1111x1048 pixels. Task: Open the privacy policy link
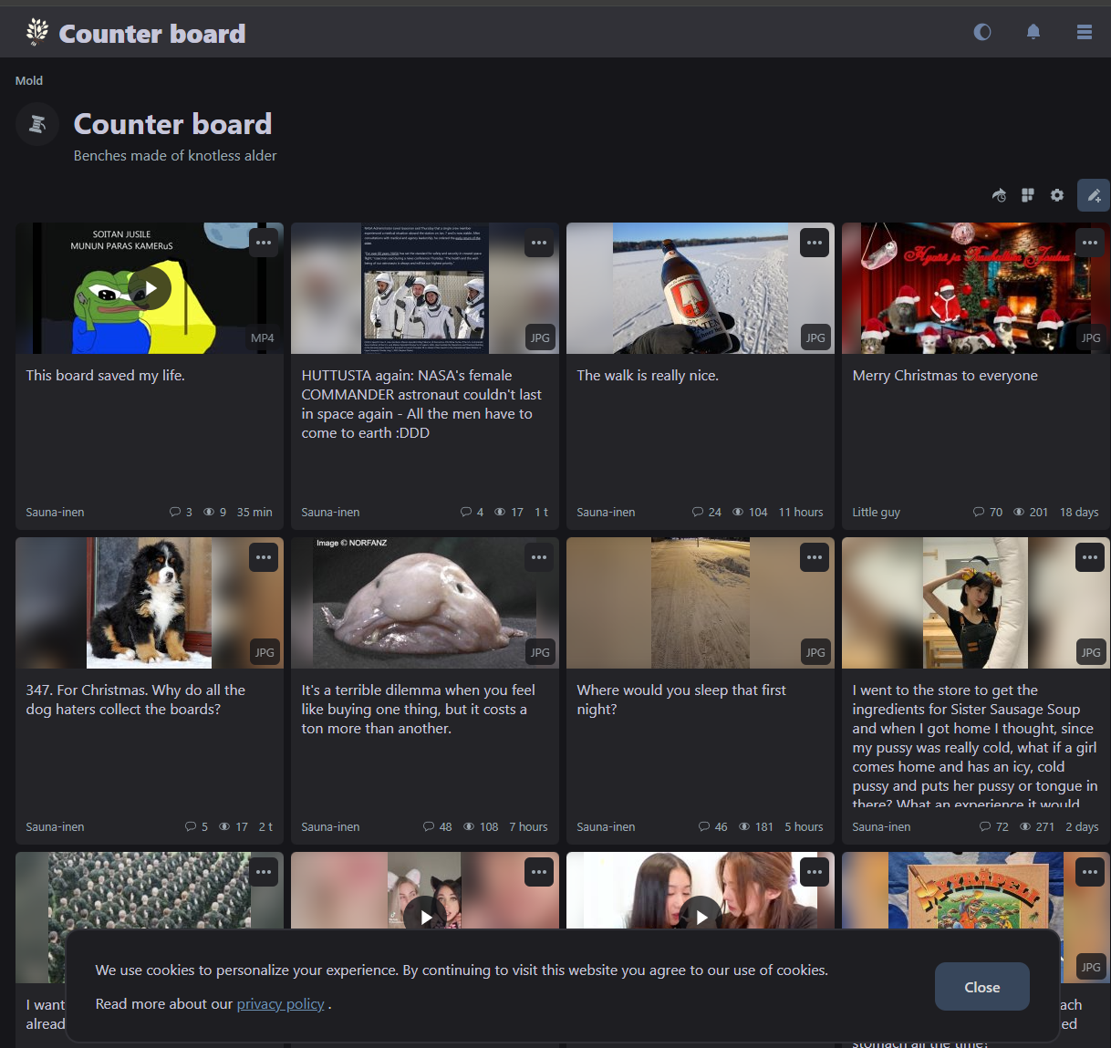tap(280, 1003)
